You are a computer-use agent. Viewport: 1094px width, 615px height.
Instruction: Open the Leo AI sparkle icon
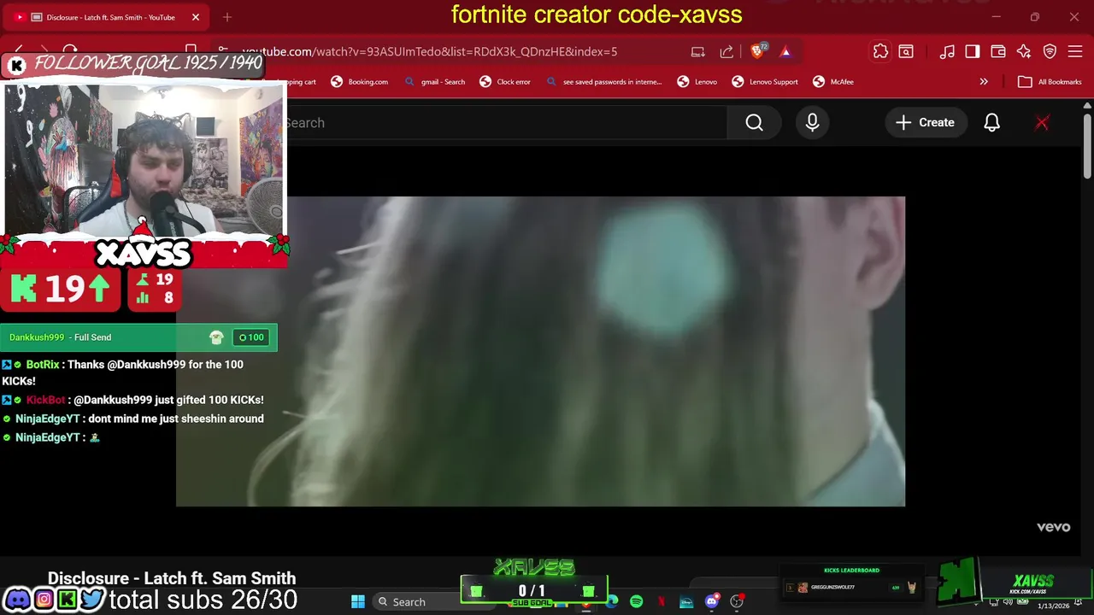1024,52
